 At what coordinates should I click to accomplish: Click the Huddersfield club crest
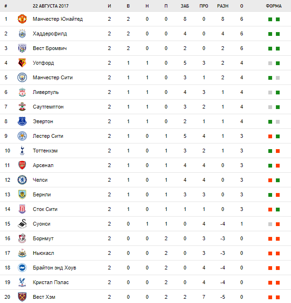pos(22,34)
